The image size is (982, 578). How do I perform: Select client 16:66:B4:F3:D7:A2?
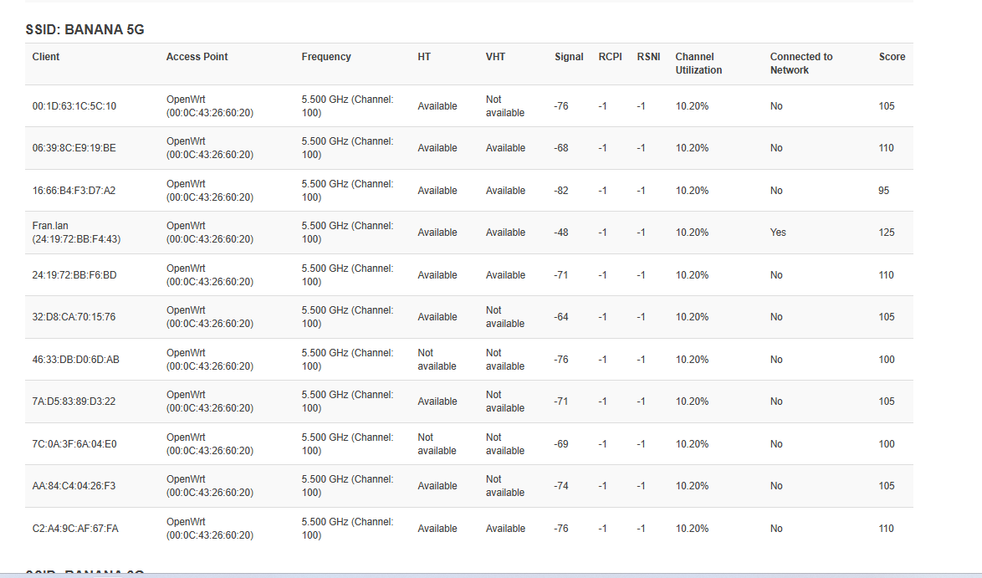point(74,191)
